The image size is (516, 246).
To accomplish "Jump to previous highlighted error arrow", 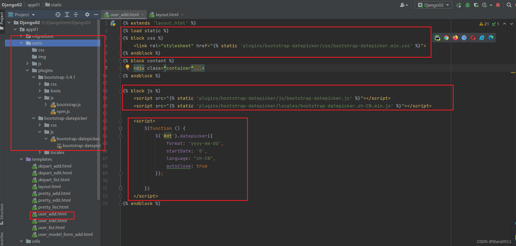I will click(505, 24).
